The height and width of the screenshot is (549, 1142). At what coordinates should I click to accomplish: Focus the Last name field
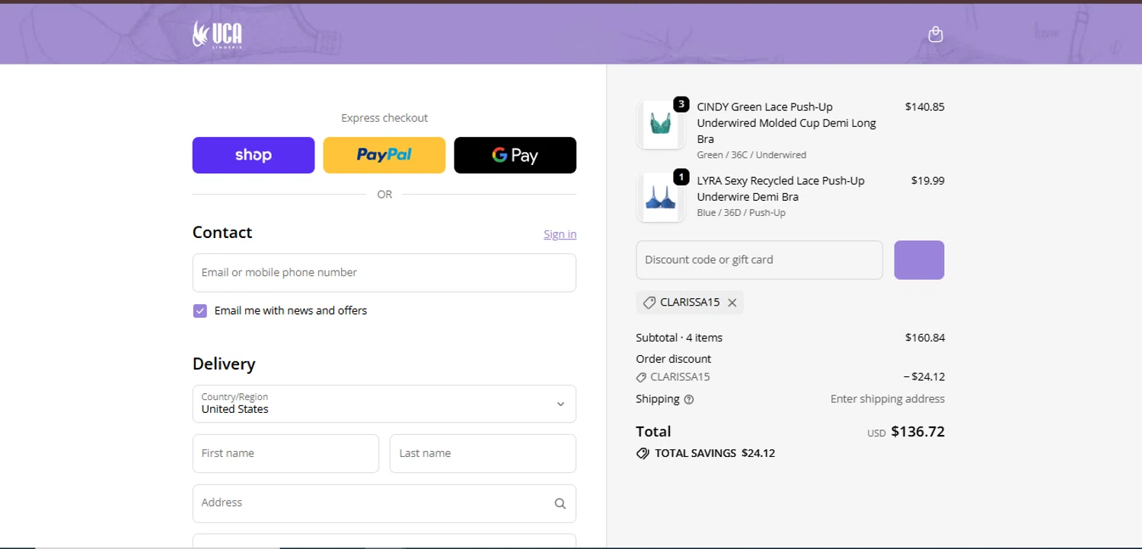point(483,453)
